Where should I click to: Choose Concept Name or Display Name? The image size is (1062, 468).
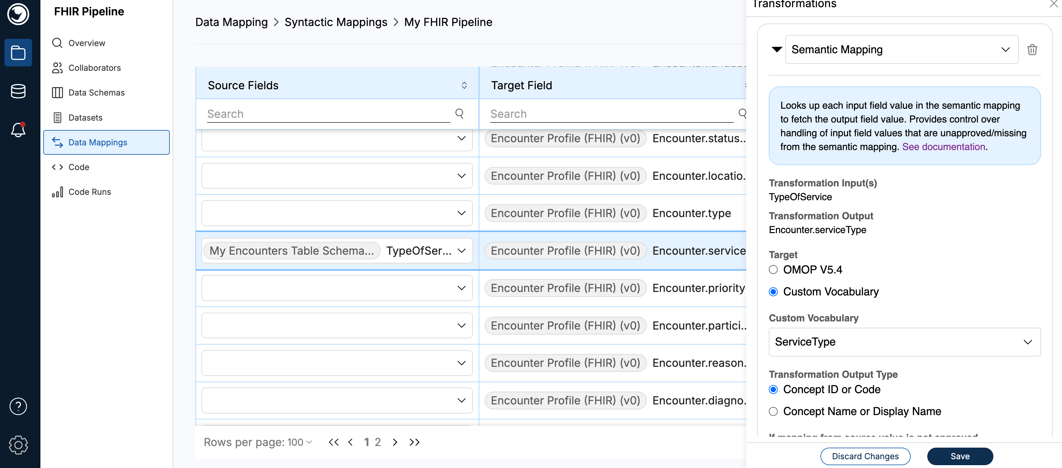[773, 412]
